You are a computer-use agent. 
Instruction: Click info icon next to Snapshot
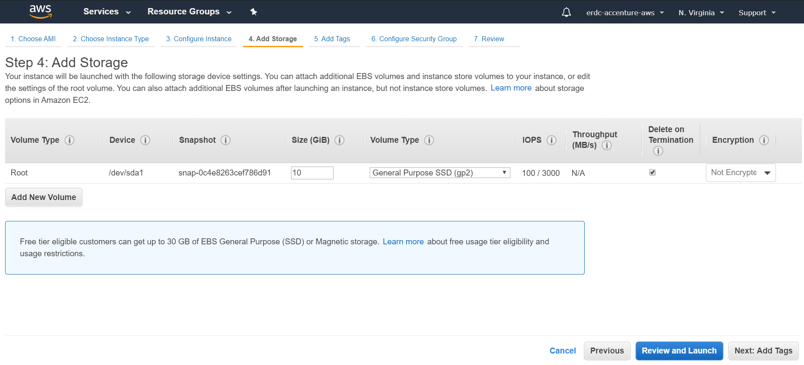pyautogui.click(x=226, y=140)
